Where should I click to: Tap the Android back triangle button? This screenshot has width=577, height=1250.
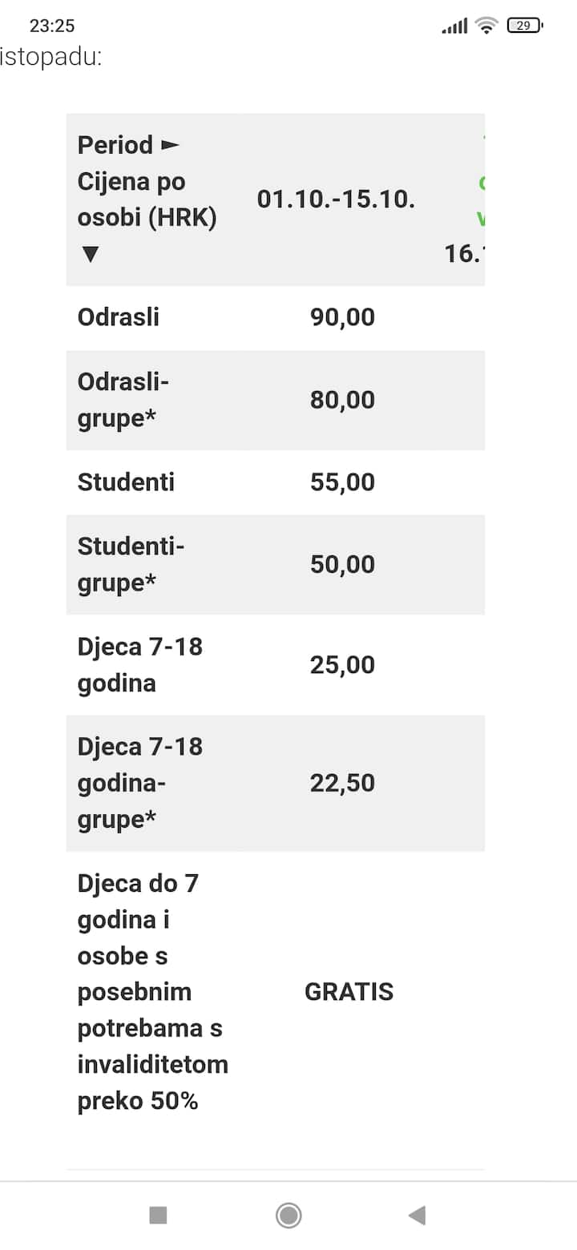click(x=417, y=1216)
